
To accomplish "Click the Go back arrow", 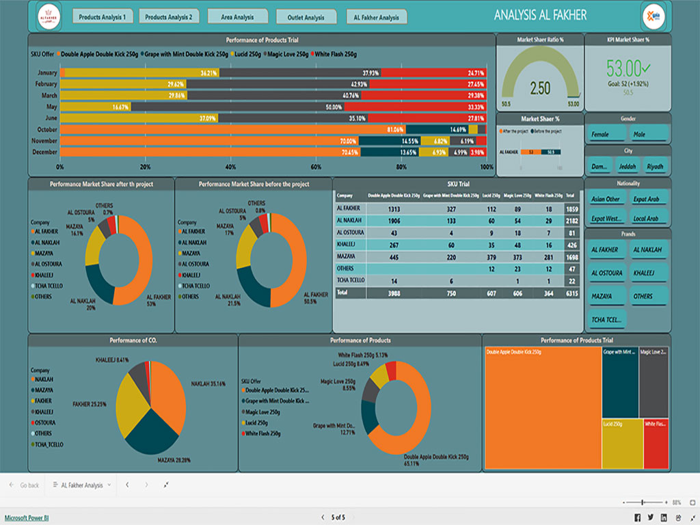I will [x=12, y=485].
